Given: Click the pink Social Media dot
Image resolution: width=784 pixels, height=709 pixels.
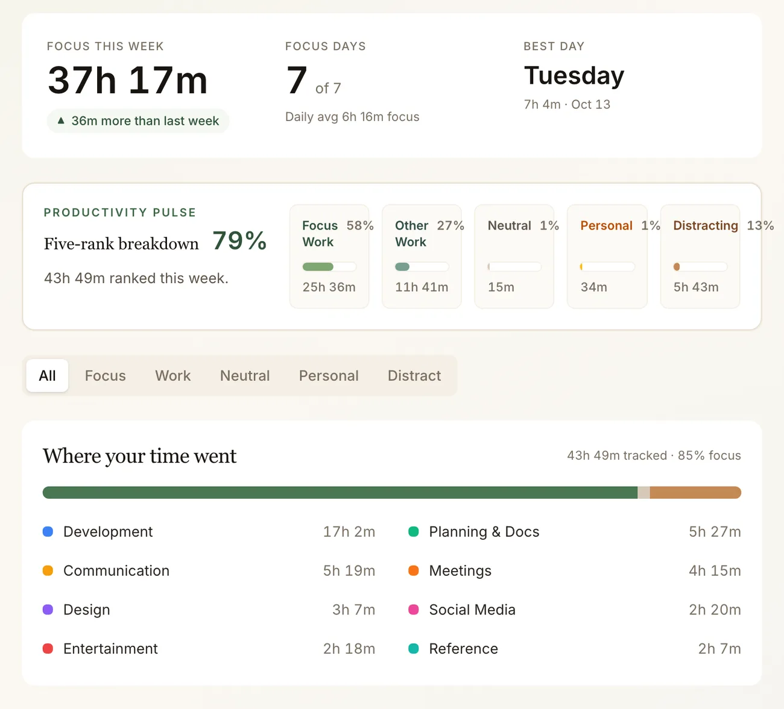Looking at the screenshot, I should click(x=414, y=610).
